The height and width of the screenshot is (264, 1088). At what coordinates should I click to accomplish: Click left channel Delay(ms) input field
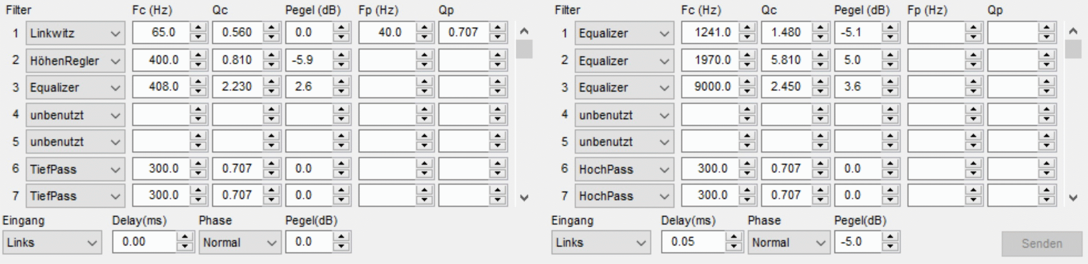pos(144,242)
